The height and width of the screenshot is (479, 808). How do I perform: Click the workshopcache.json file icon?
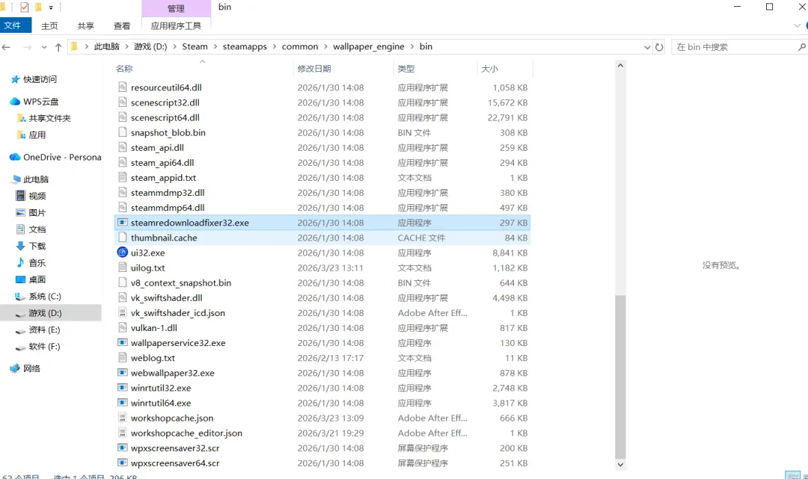click(122, 418)
